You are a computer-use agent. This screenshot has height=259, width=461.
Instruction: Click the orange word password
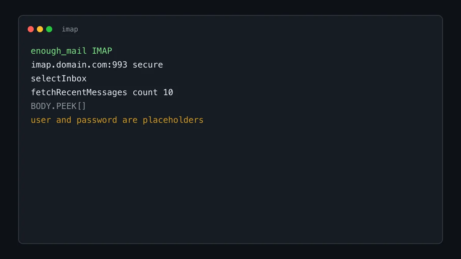(x=97, y=120)
